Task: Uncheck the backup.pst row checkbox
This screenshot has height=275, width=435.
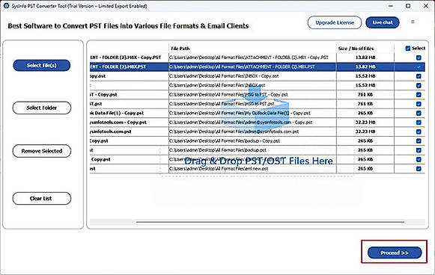Action: point(419,150)
